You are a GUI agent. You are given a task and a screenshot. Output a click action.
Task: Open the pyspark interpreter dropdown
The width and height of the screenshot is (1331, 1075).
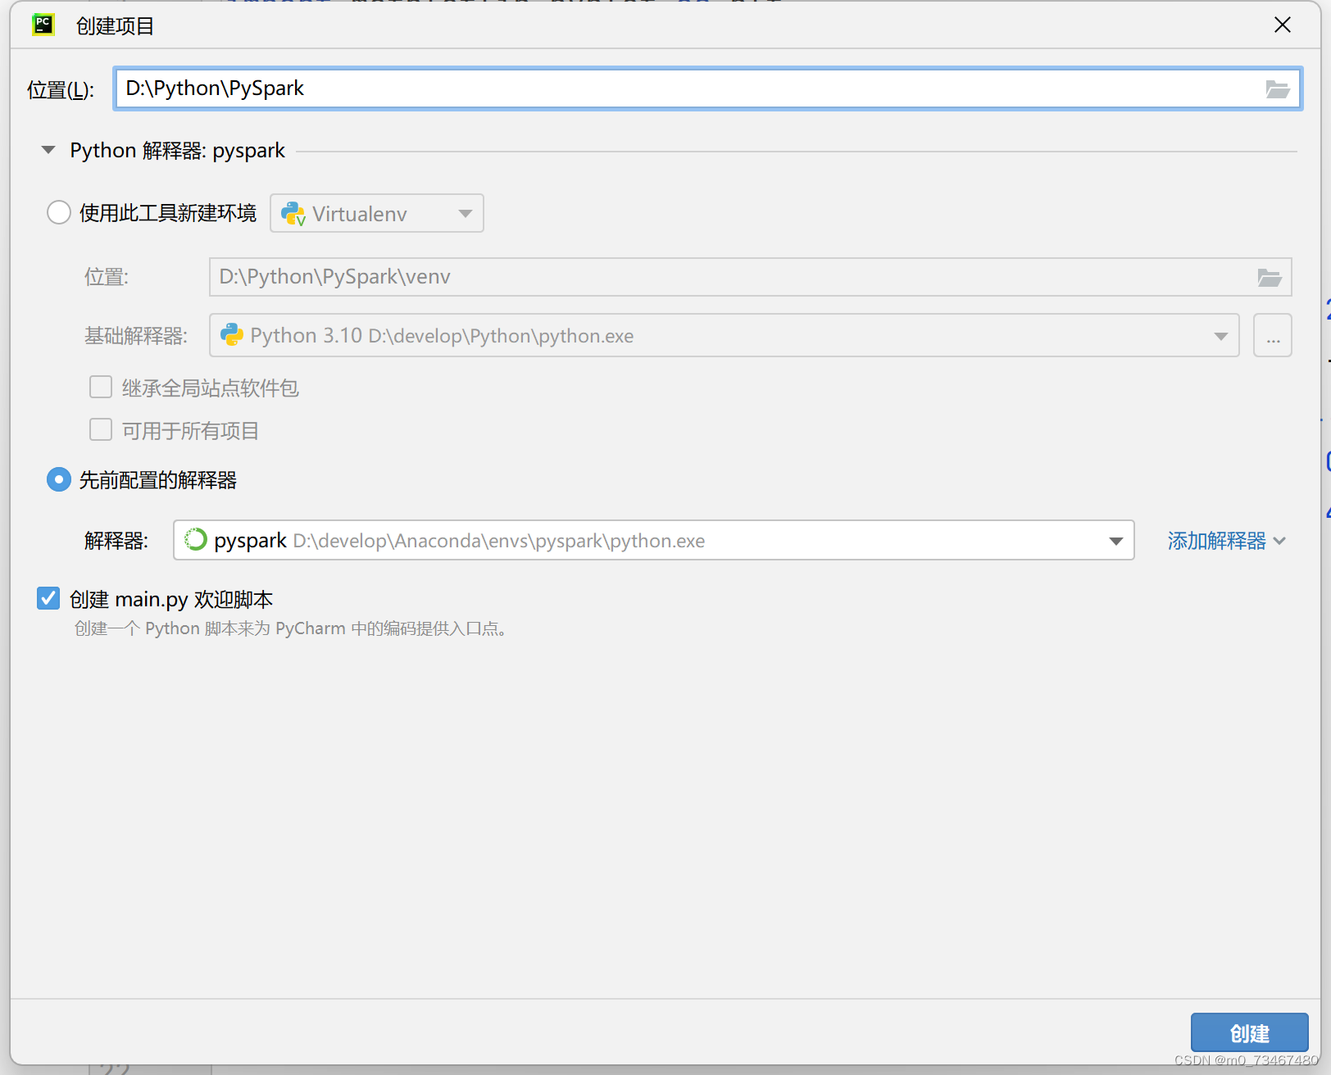(1115, 540)
